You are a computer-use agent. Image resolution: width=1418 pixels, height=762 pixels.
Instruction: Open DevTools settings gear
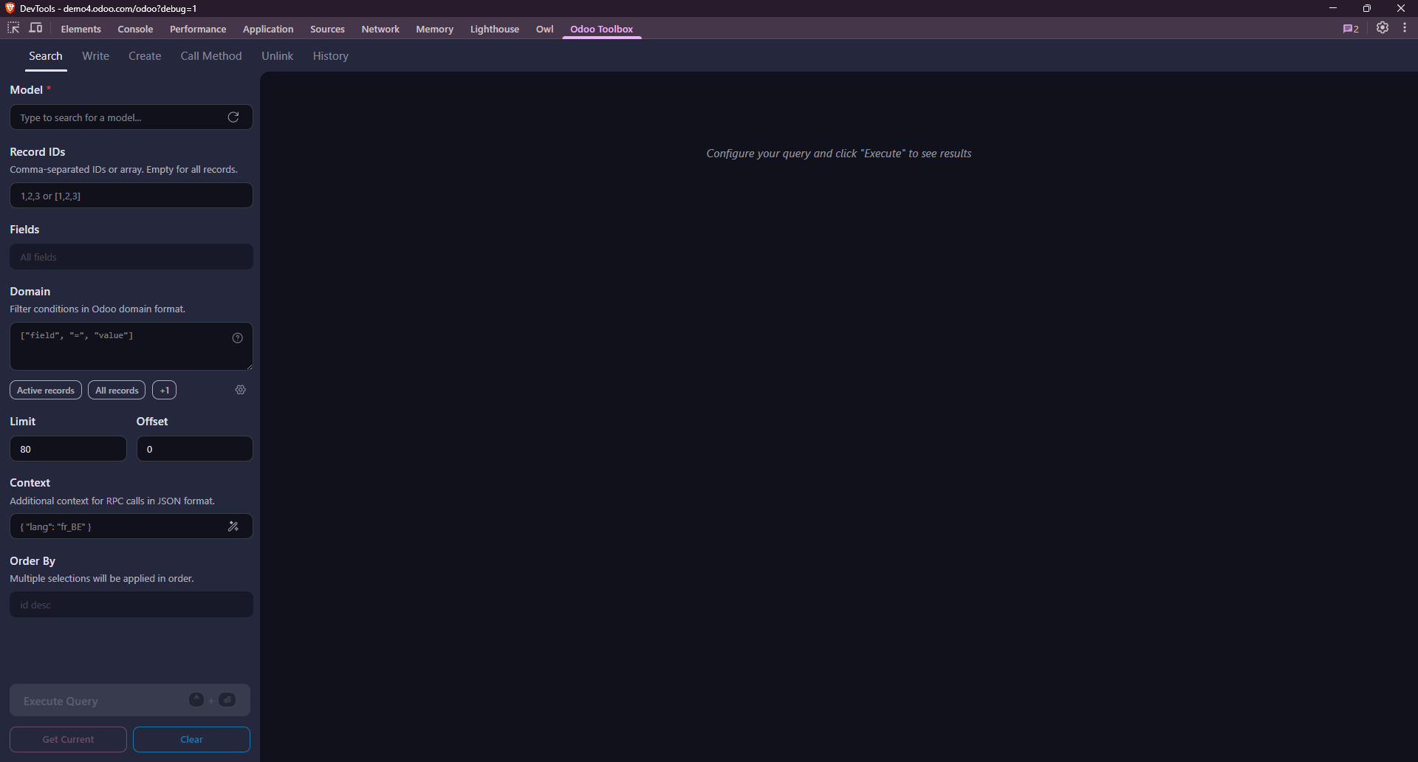[1383, 28]
